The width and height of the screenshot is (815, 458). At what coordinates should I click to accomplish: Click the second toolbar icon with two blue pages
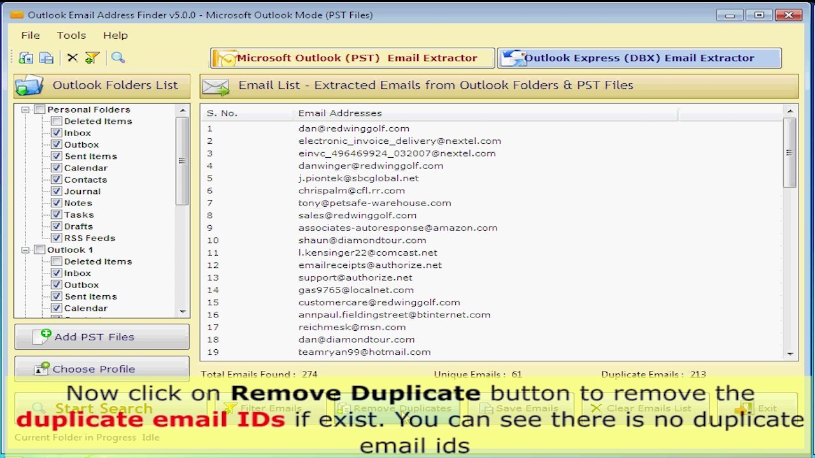point(46,58)
